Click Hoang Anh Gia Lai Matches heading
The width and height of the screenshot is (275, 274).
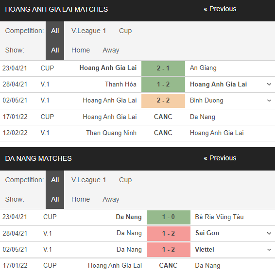[x=56, y=9]
